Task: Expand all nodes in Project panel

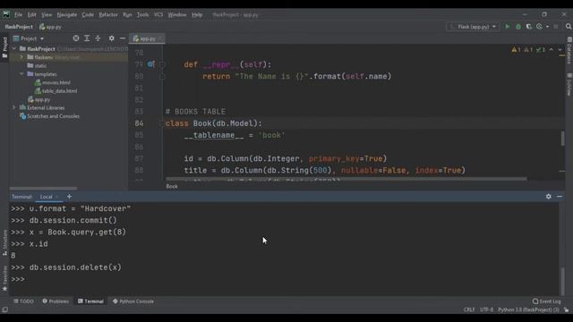Action: tap(87, 38)
